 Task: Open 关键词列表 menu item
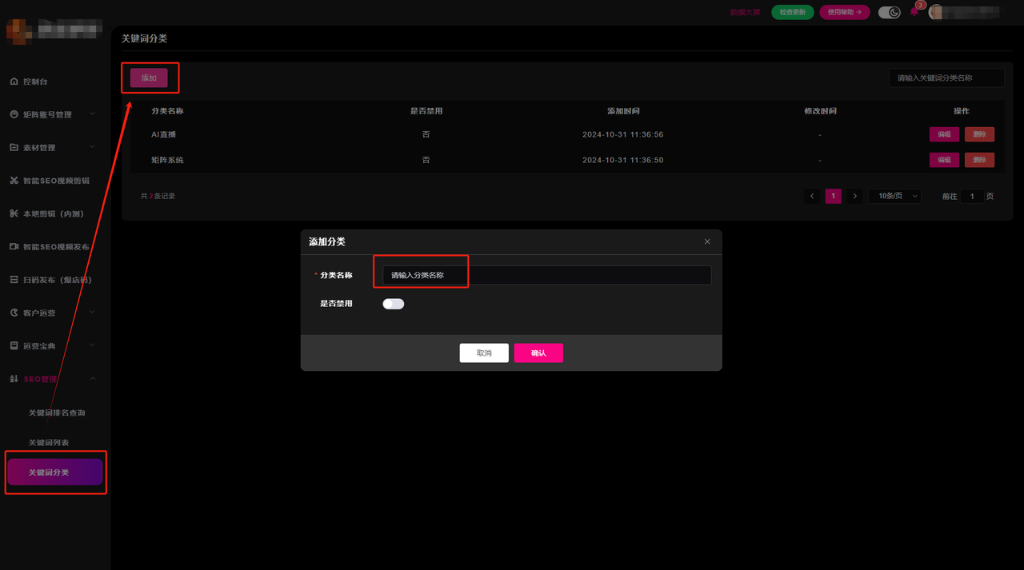point(49,443)
